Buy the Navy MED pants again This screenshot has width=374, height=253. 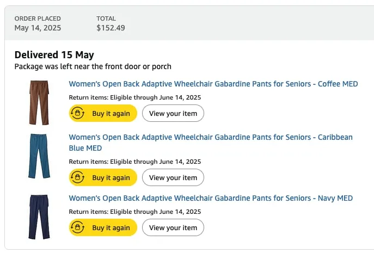coord(103,227)
